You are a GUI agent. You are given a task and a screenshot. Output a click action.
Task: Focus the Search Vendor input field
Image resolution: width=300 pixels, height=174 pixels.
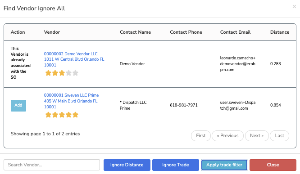[52, 165]
